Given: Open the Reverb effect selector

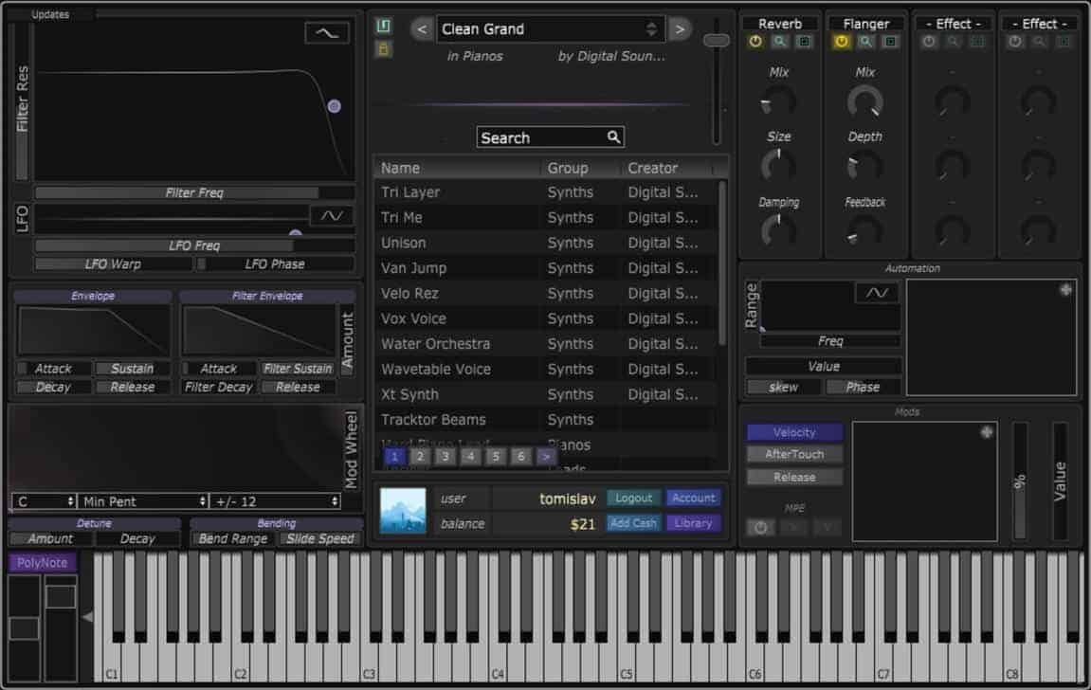Looking at the screenshot, I should coord(779,24).
